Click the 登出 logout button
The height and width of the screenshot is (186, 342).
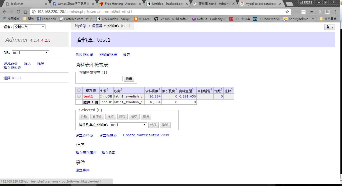coord(329,27)
